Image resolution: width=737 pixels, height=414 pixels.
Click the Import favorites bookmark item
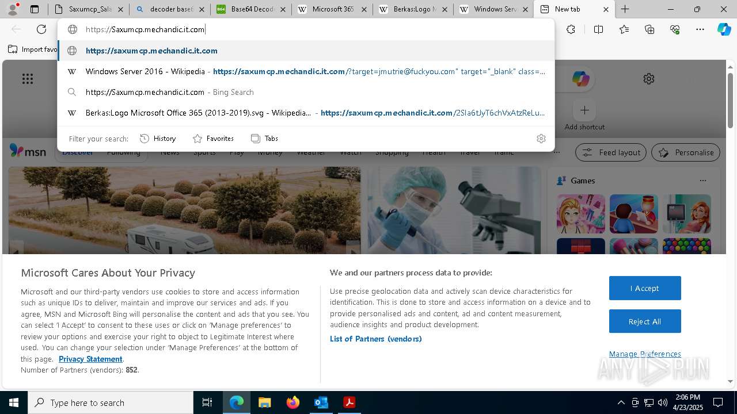(32, 49)
